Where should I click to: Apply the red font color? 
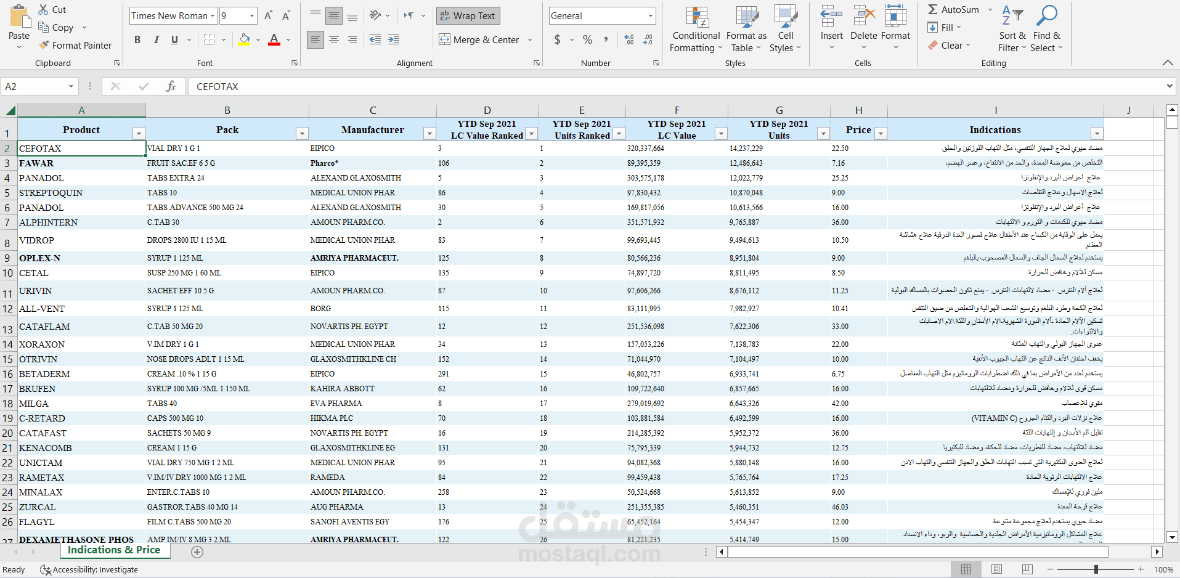275,39
